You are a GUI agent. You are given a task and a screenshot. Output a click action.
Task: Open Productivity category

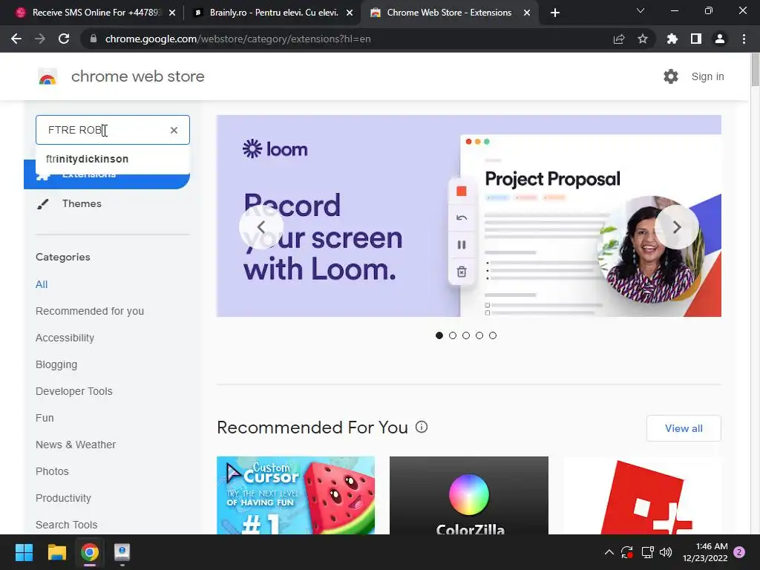[63, 498]
